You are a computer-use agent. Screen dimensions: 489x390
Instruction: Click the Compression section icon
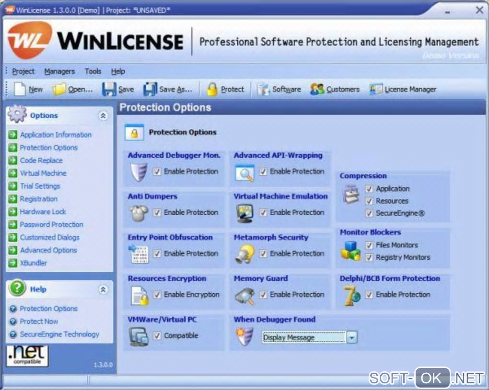coord(351,194)
